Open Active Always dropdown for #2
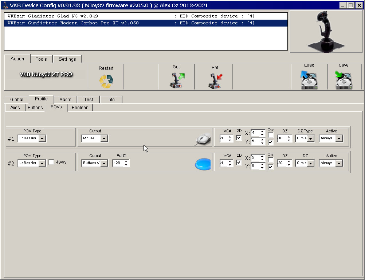Screen dimensions: 365x280 pos(339,163)
